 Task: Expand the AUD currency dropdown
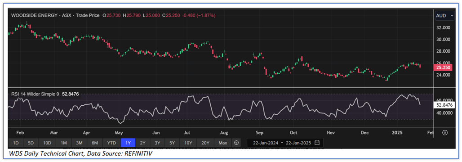point(445,16)
